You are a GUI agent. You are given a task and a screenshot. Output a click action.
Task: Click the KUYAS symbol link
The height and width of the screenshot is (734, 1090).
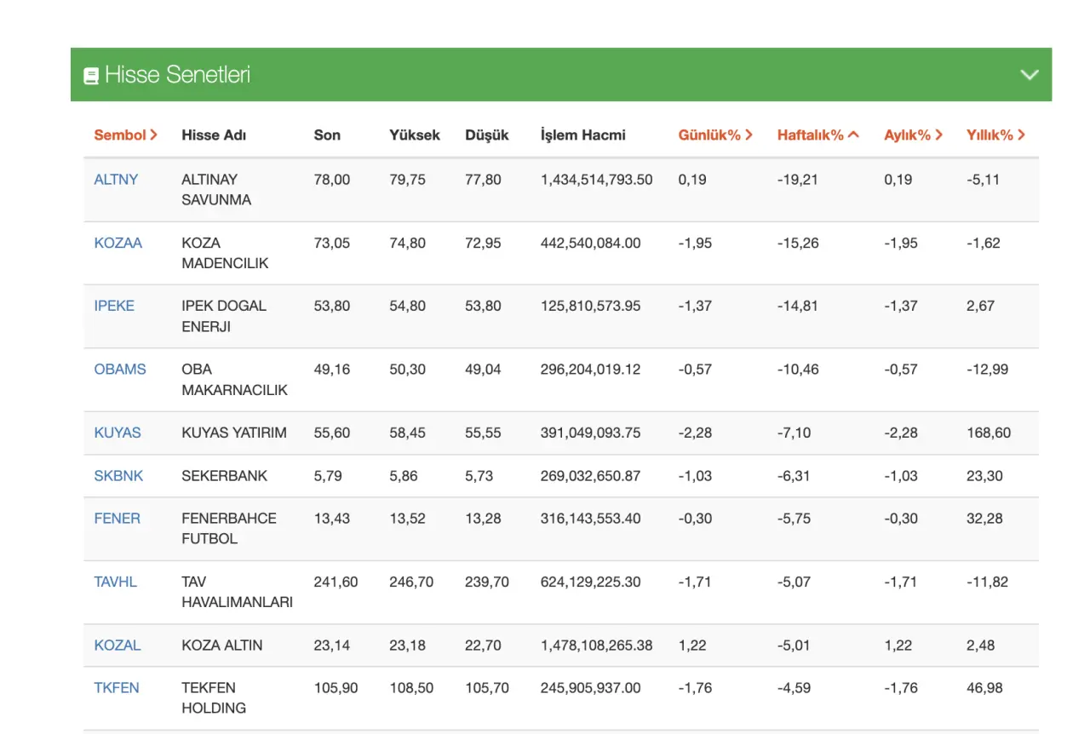(118, 433)
